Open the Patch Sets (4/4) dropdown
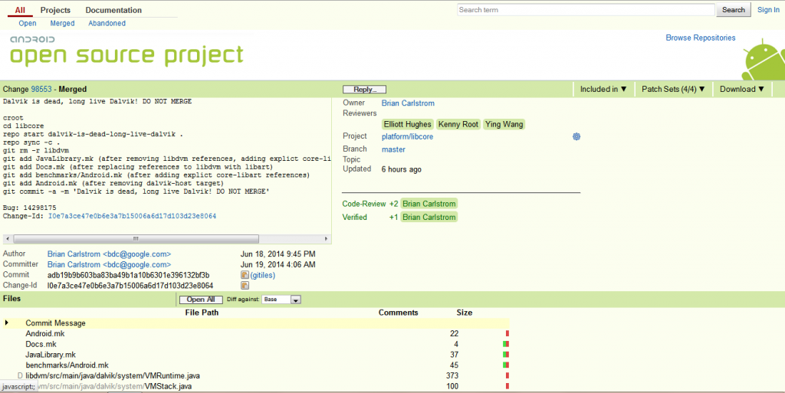The width and height of the screenshot is (785, 393). tap(673, 89)
